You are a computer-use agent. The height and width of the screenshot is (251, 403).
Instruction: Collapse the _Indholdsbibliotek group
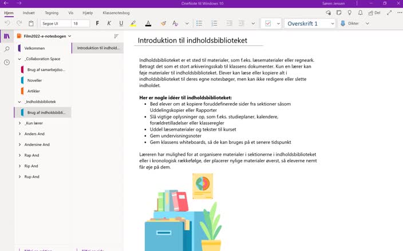pos(19,102)
